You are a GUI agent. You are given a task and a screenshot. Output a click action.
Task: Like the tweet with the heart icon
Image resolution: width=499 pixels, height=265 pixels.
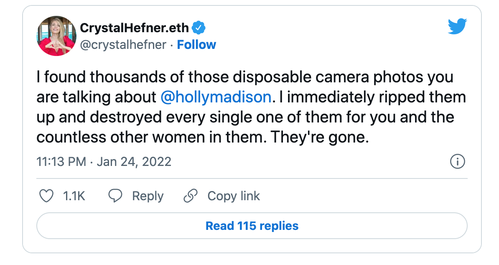click(x=46, y=196)
